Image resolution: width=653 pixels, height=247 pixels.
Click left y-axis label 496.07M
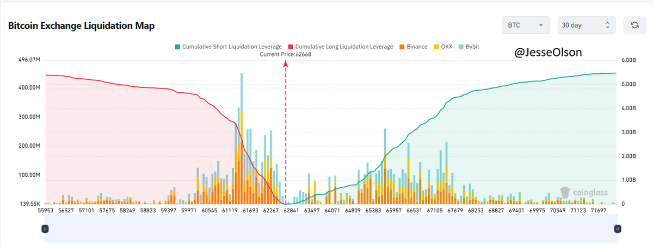tap(29, 60)
